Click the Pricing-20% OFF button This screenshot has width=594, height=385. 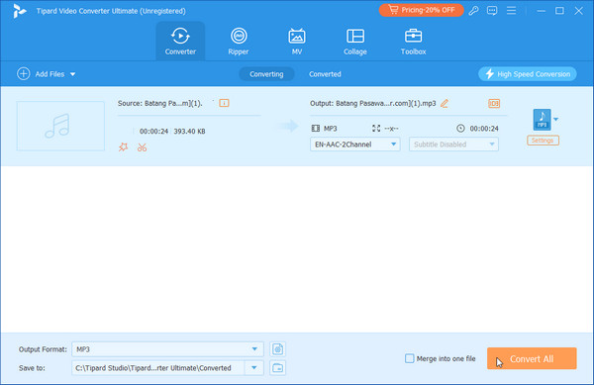click(422, 10)
